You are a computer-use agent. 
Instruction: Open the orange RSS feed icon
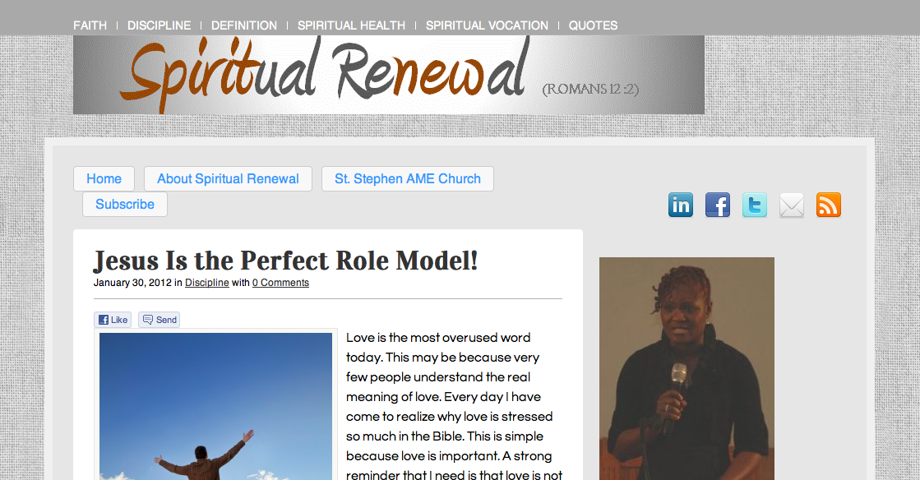click(829, 205)
